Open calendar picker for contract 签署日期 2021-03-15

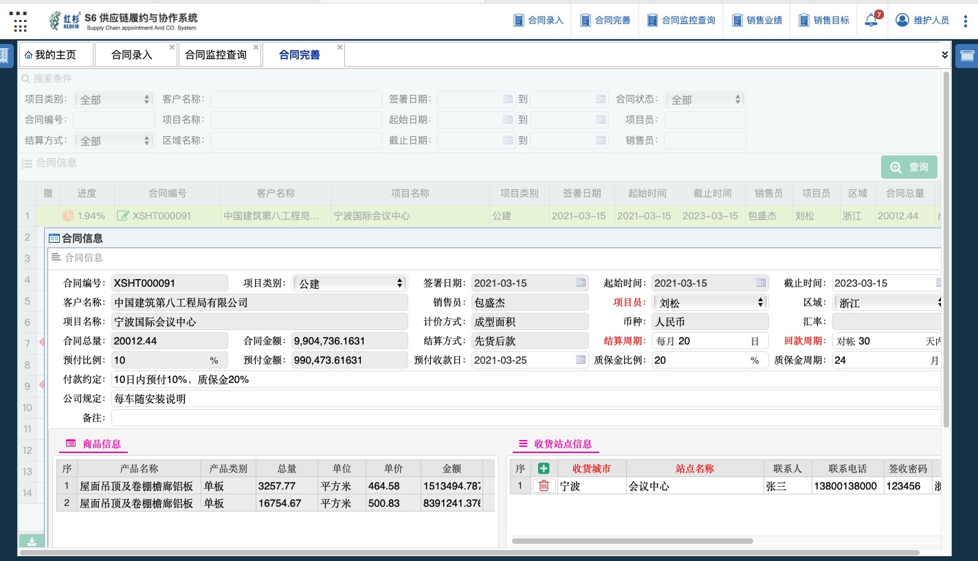(x=581, y=283)
